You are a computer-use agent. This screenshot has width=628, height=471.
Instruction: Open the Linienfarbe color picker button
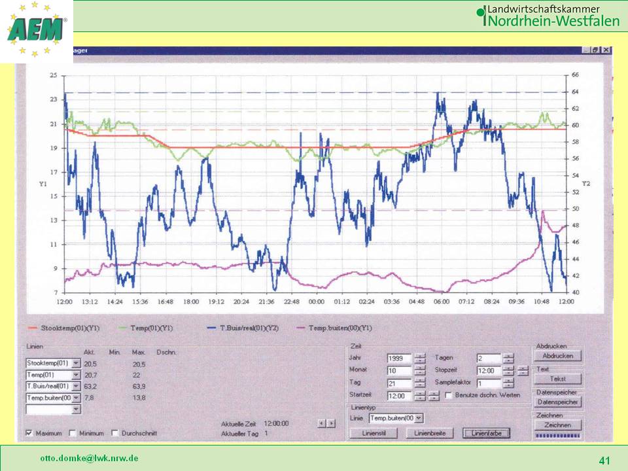tap(485, 433)
